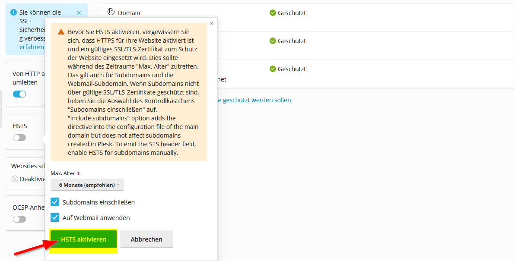Open the Max. Alter dropdown
Viewport: 515px width, 261px height.
tap(87, 185)
